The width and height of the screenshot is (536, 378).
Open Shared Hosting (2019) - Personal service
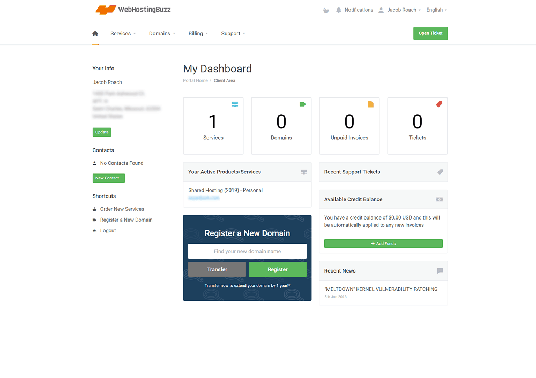click(x=225, y=191)
